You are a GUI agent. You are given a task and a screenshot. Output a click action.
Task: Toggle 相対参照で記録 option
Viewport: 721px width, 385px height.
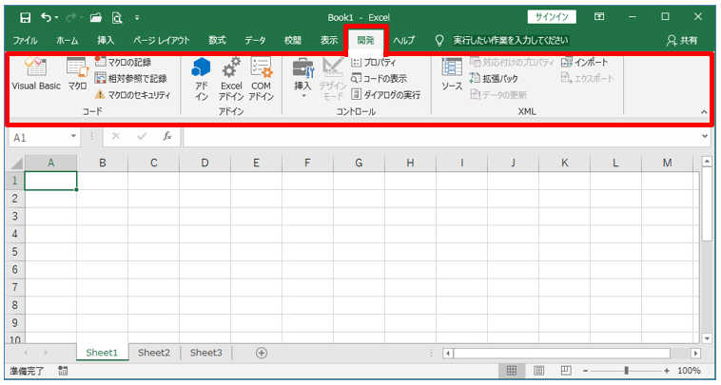pyautogui.click(x=130, y=79)
